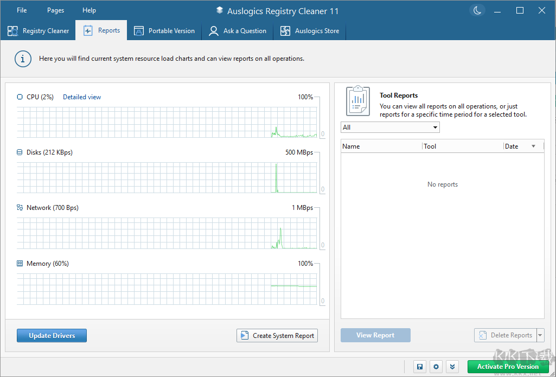Screen dimensions: 556x377
Task: Click the Network icon
Action: pos(20,207)
